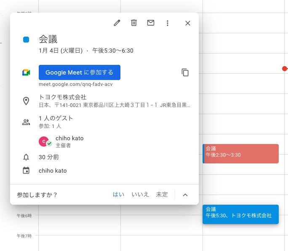Select the date text 1月 4日 (火曜日)
Screen dimensions: 288x251
(x=61, y=51)
